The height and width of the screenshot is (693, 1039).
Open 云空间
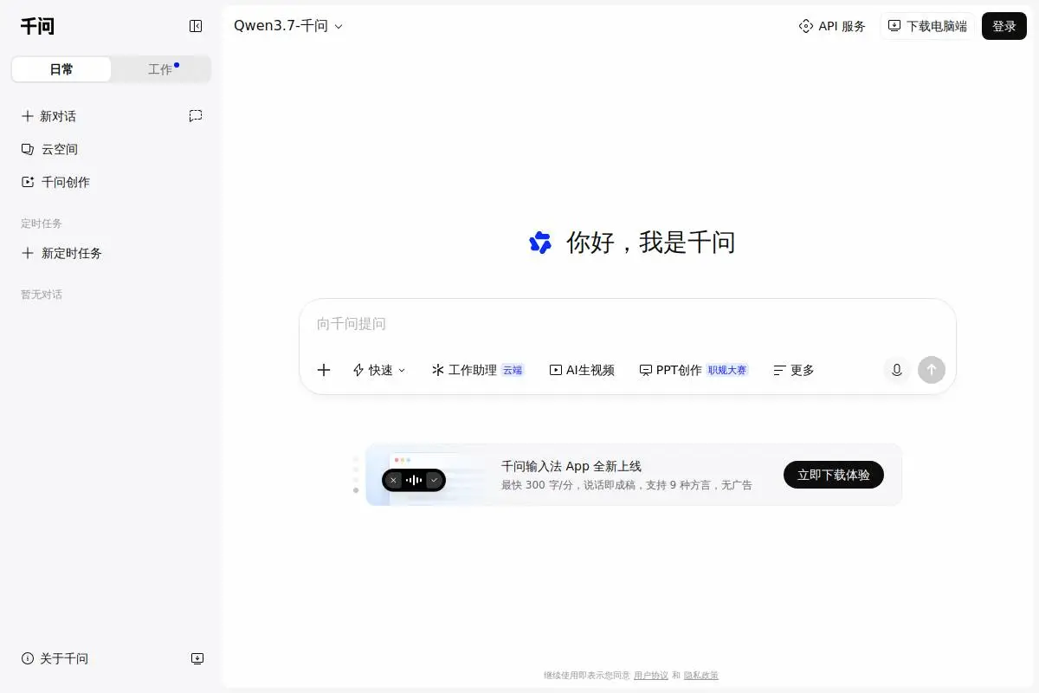pos(49,149)
